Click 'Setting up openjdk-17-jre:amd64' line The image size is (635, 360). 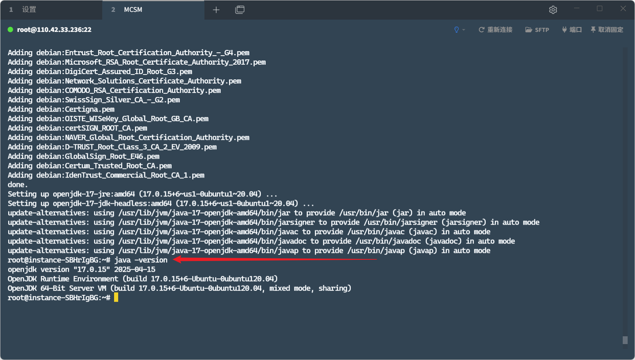pos(142,194)
